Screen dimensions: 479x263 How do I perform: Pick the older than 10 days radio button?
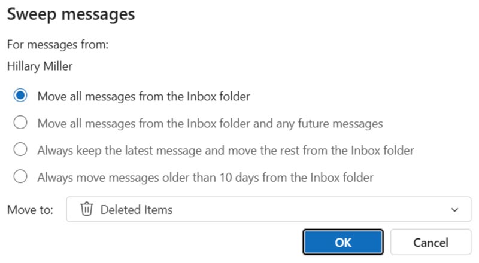[x=20, y=176]
